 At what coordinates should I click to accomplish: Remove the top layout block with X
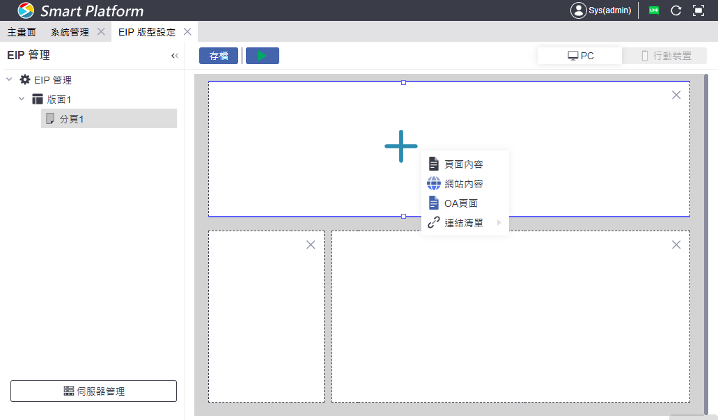point(676,95)
